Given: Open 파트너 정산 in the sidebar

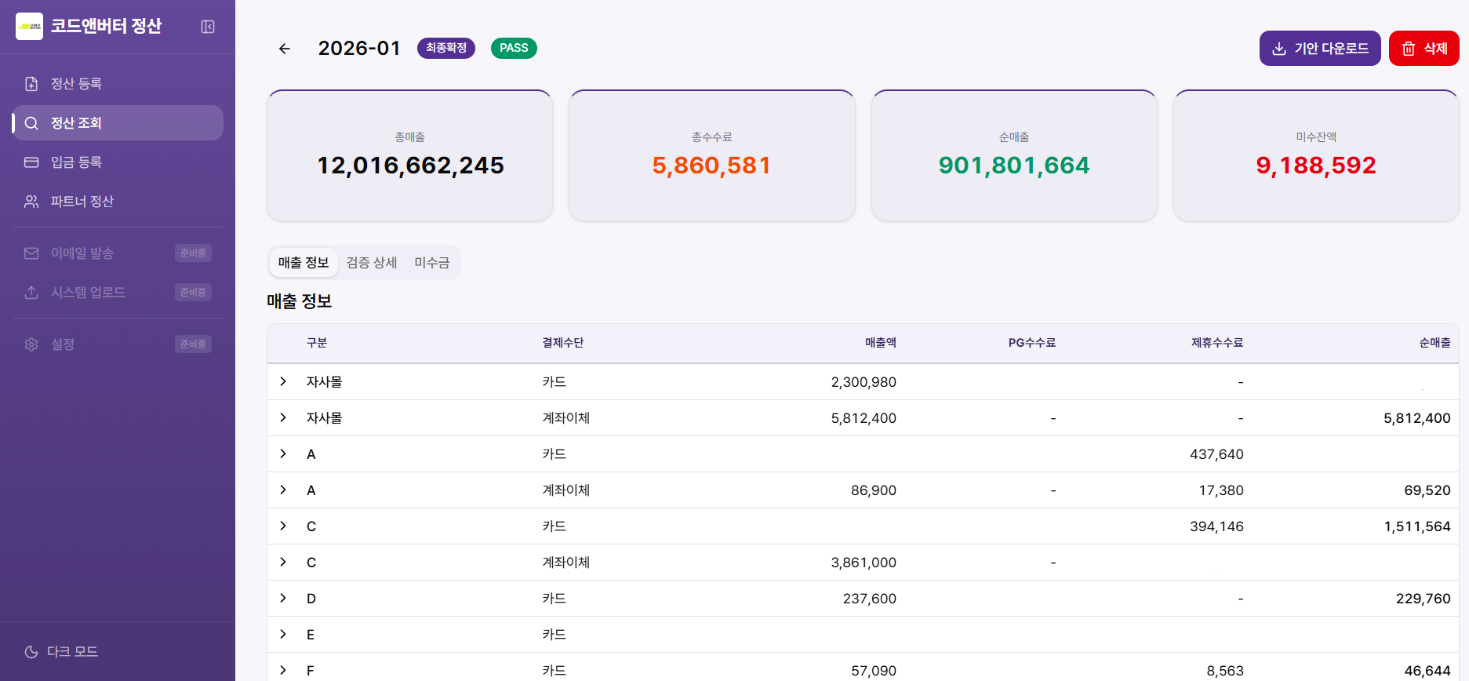Looking at the screenshot, I should click(82, 202).
